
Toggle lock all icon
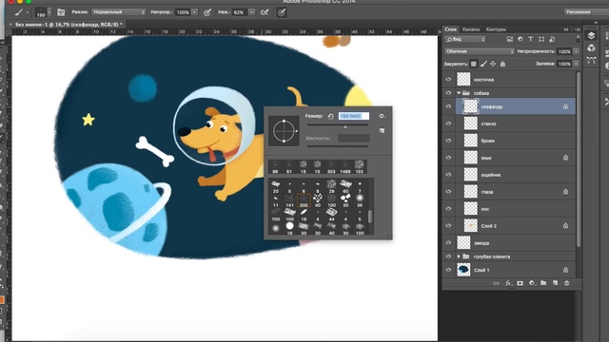tap(503, 64)
